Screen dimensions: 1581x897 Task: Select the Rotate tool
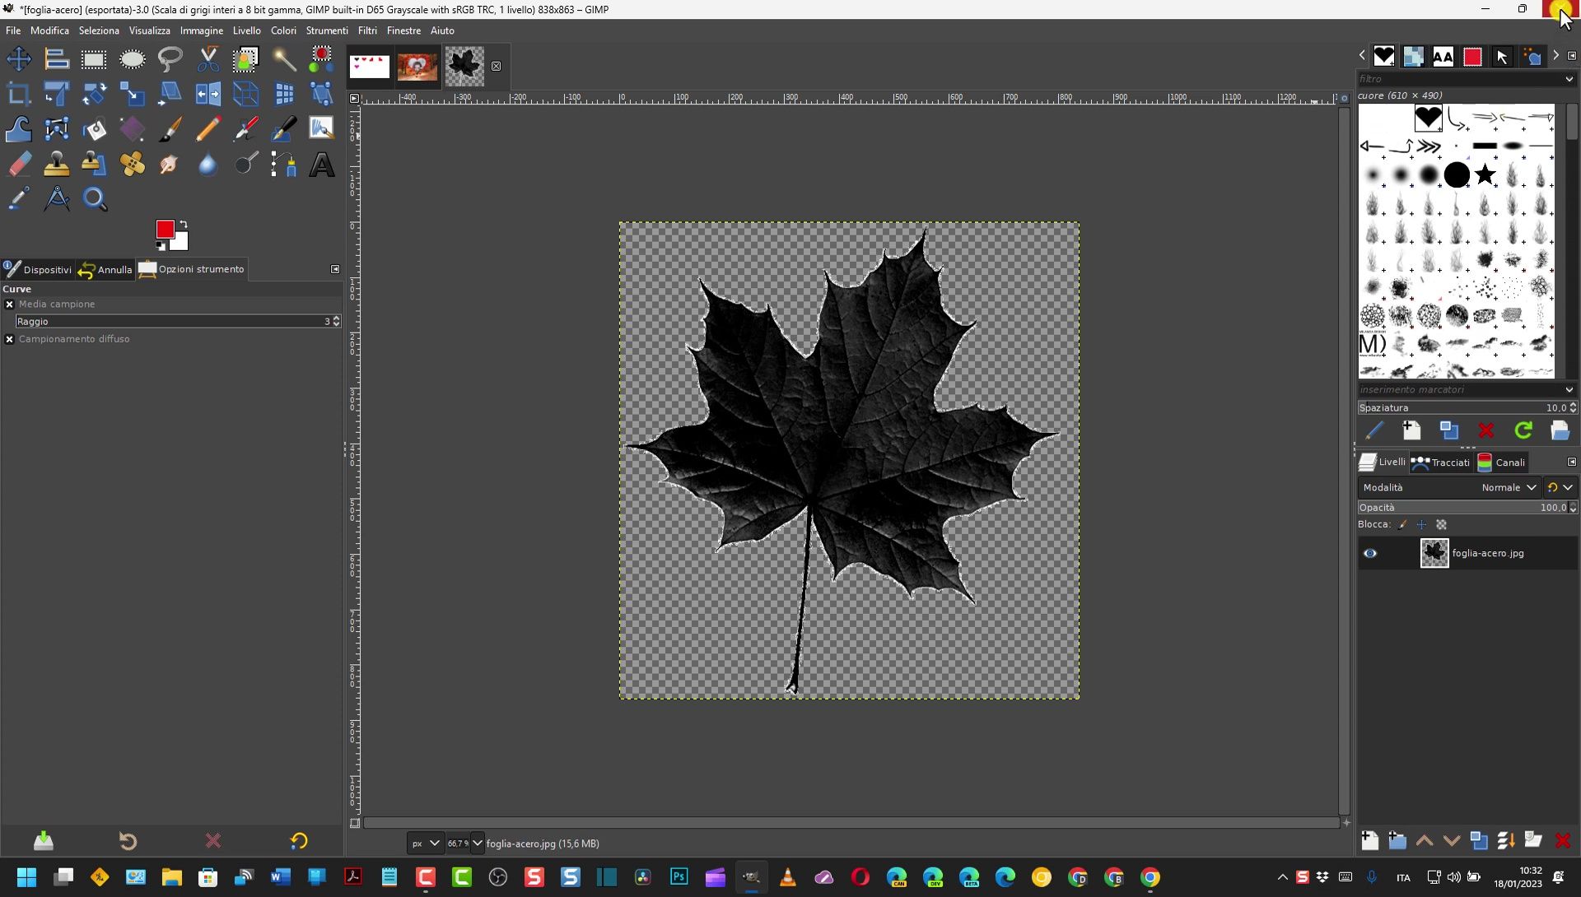(94, 94)
